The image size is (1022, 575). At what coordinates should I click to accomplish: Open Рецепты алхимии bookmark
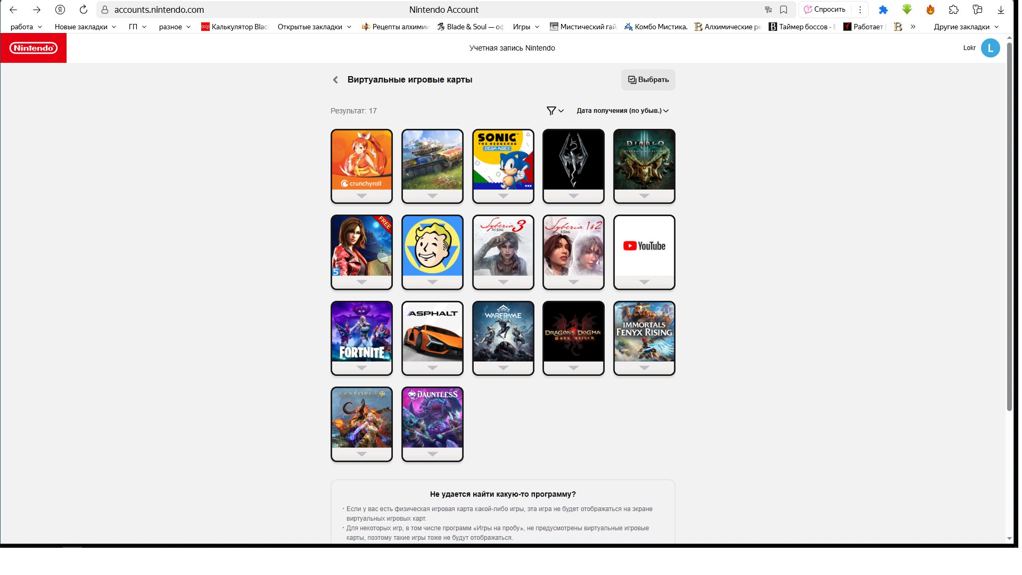(x=395, y=27)
